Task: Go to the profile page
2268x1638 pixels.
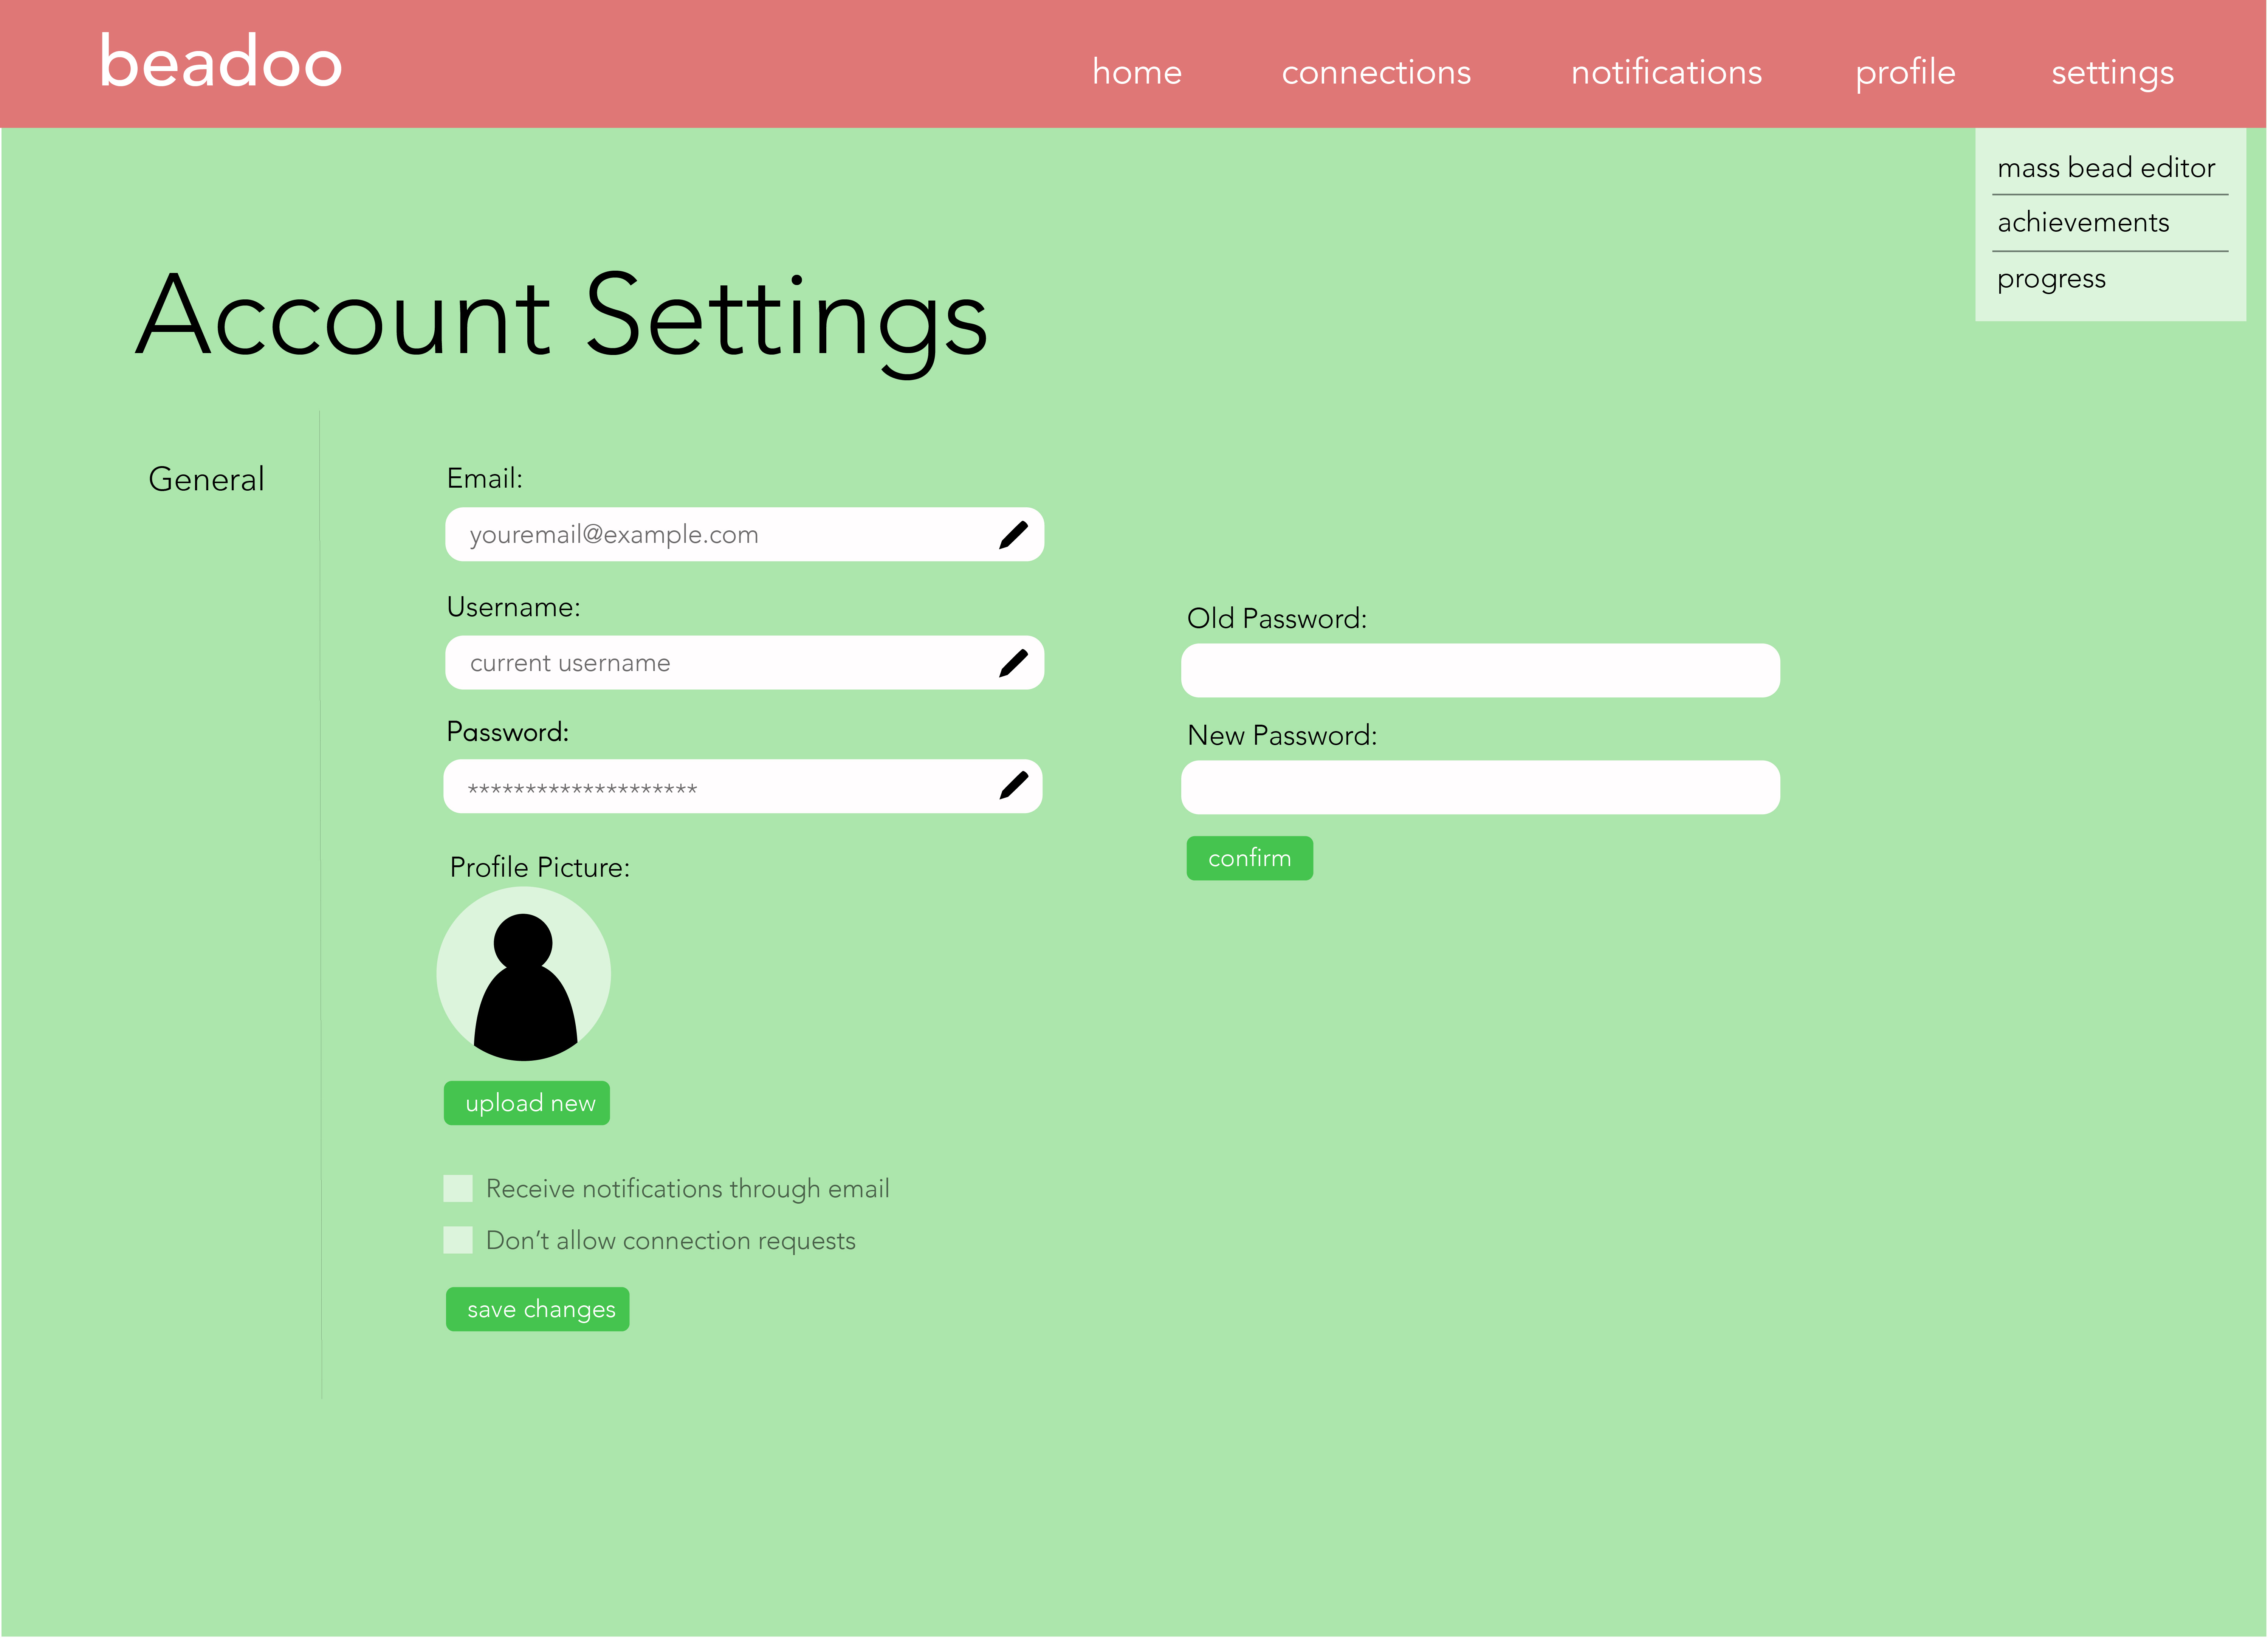Action: [x=1905, y=73]
